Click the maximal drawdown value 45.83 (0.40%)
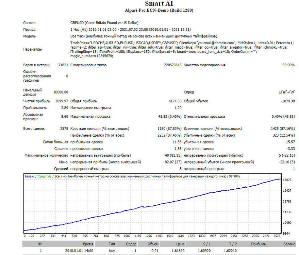The image size is (299, 255). (x=170, y=117)
